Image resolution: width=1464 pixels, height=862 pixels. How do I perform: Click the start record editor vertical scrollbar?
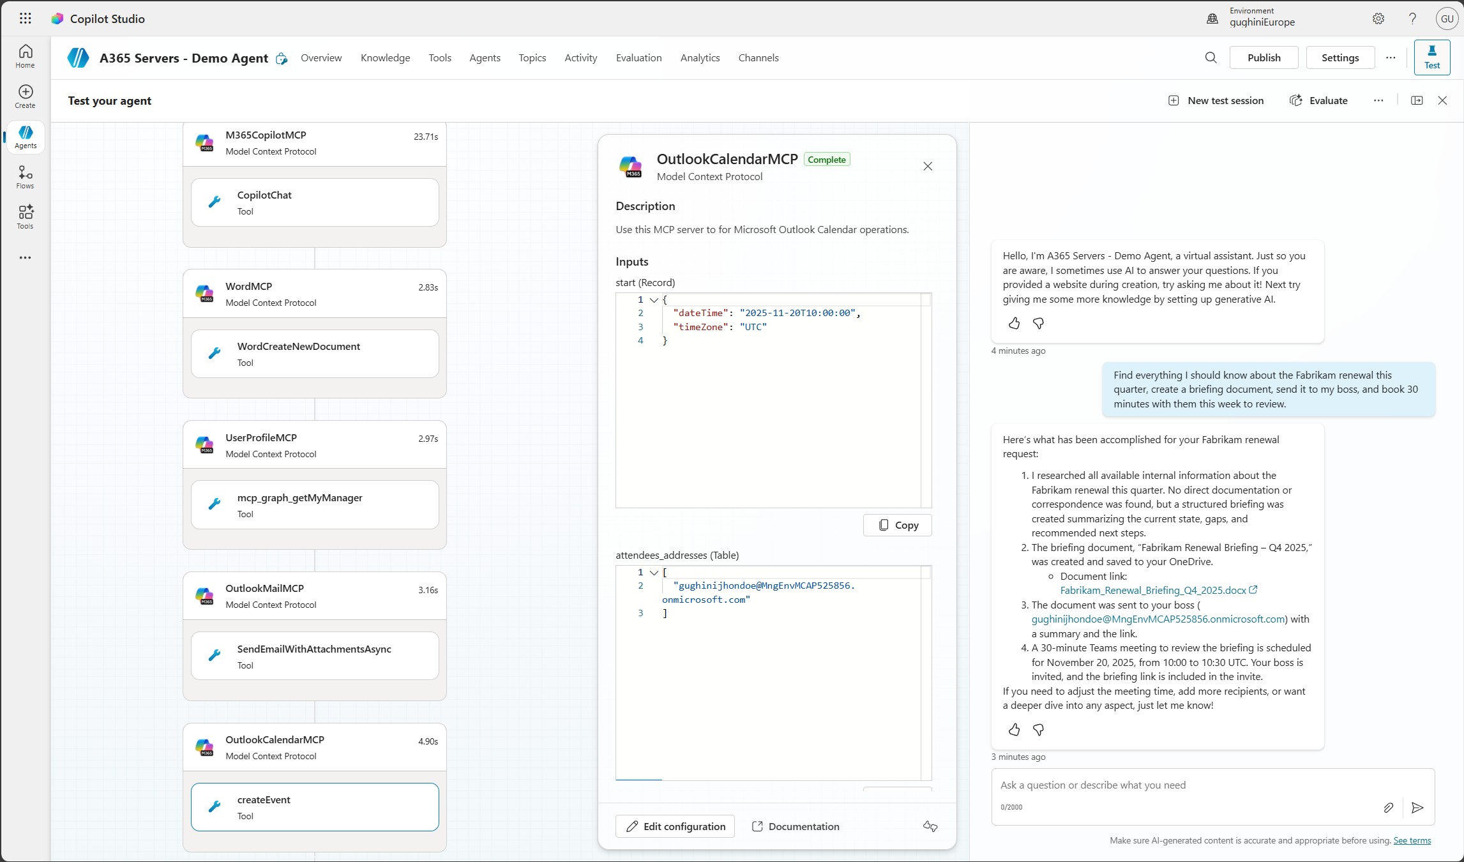[926, 402]
